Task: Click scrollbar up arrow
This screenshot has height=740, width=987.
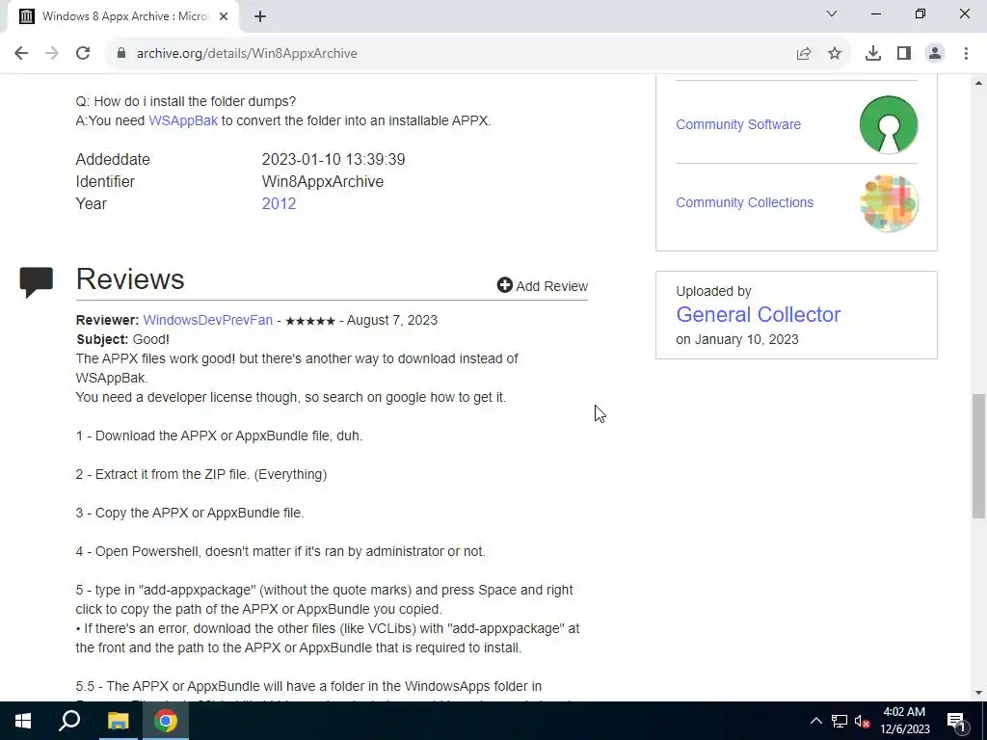Action: point(978,83)
